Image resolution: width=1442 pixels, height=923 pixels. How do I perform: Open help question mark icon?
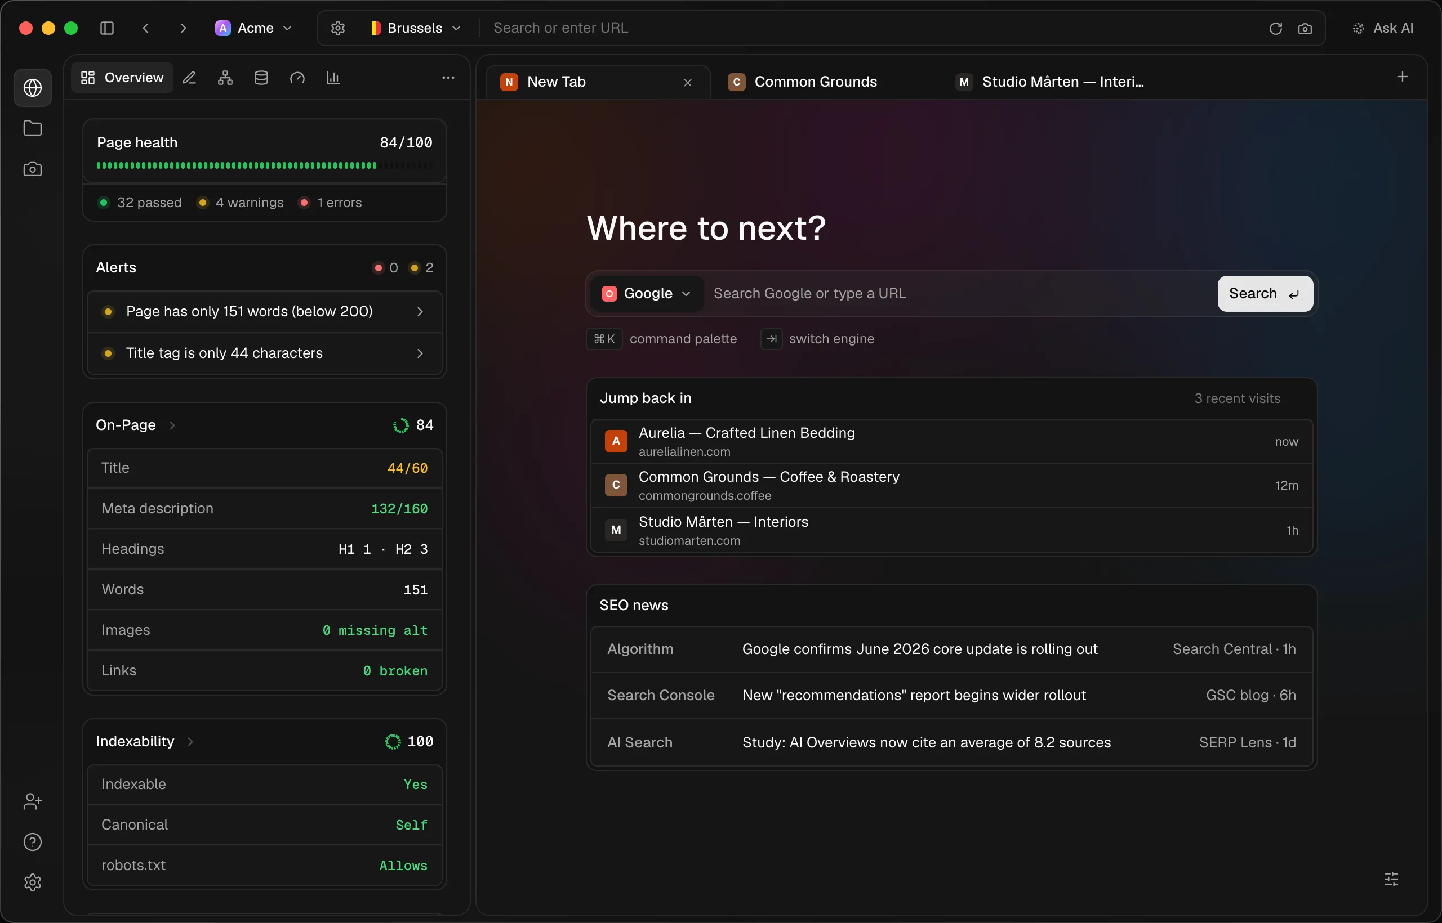pyautogui.click(x=33, y=842)
